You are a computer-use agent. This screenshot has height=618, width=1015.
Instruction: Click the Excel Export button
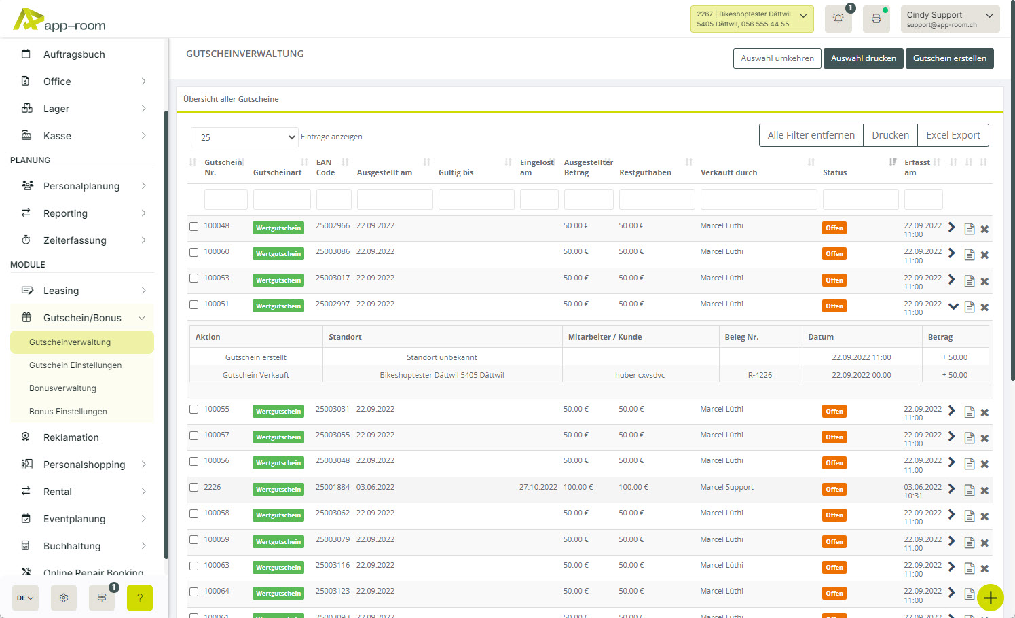953,135
